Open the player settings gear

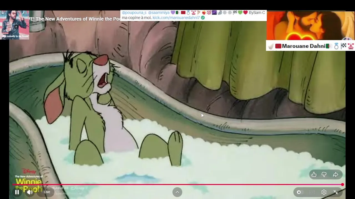tap(324, 192)
